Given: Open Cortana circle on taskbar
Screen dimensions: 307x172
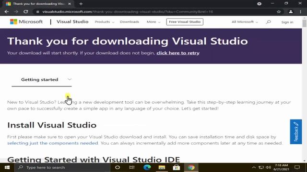Looking at the screenshot, I should (118, 168).
